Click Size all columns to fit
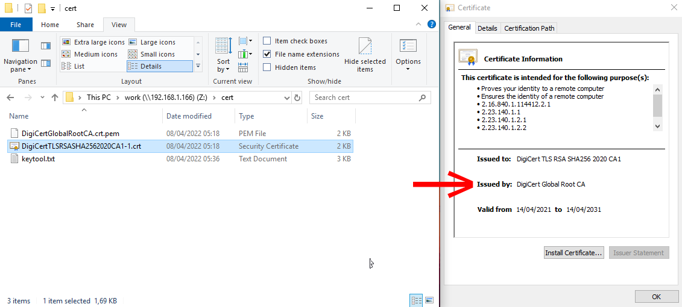Screen dimensions: 682x307 tap(243, 67)
